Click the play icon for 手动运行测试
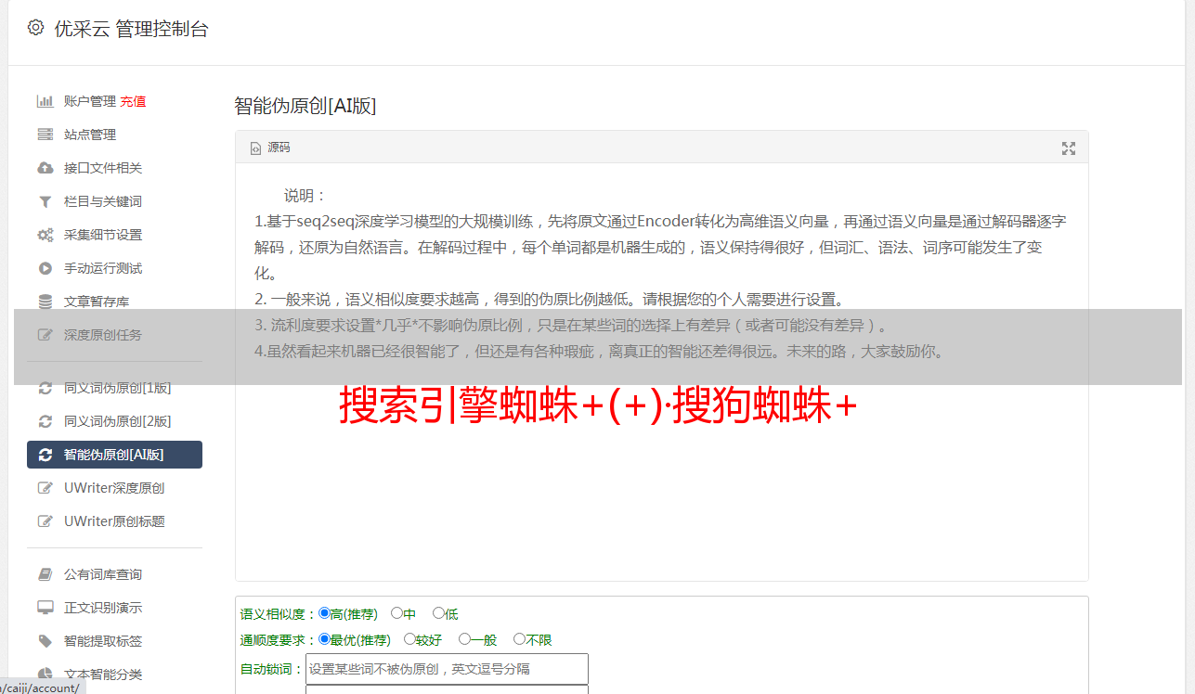The width and height of the screenshot is (1195, 694). pos(45,268)
